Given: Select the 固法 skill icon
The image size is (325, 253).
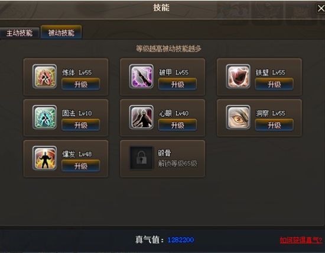Looking at the screenshot, I should coord(44,117).
